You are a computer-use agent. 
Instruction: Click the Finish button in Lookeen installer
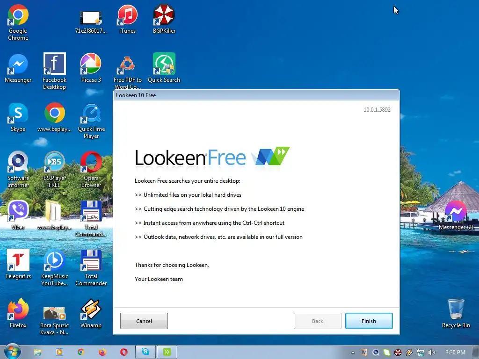pos(369,321)
